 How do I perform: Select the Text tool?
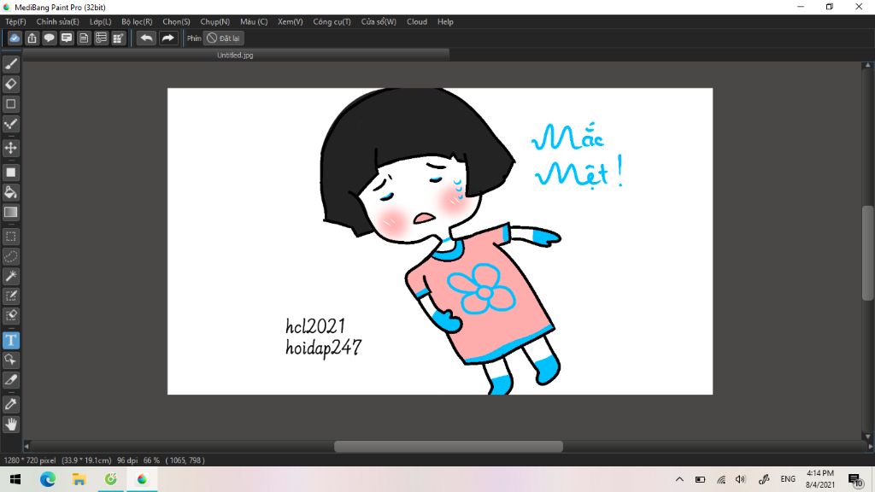tap(10, 340)
